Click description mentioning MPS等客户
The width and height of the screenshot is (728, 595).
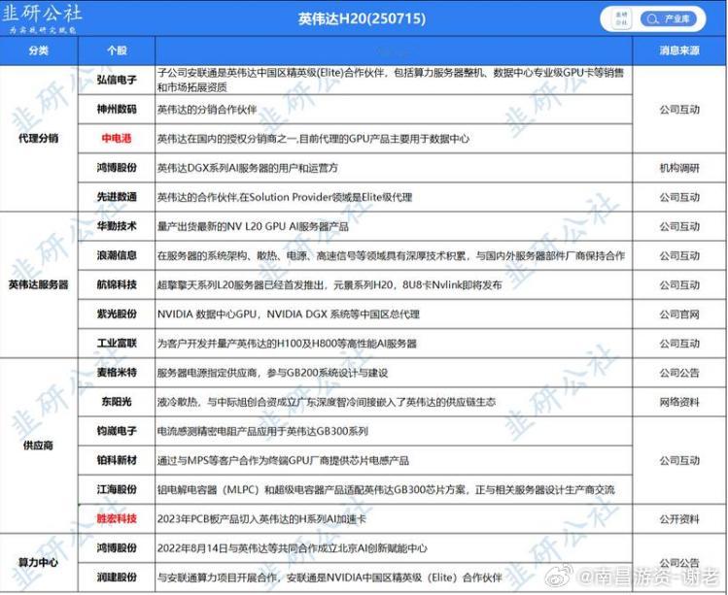[x=283, y=460]
